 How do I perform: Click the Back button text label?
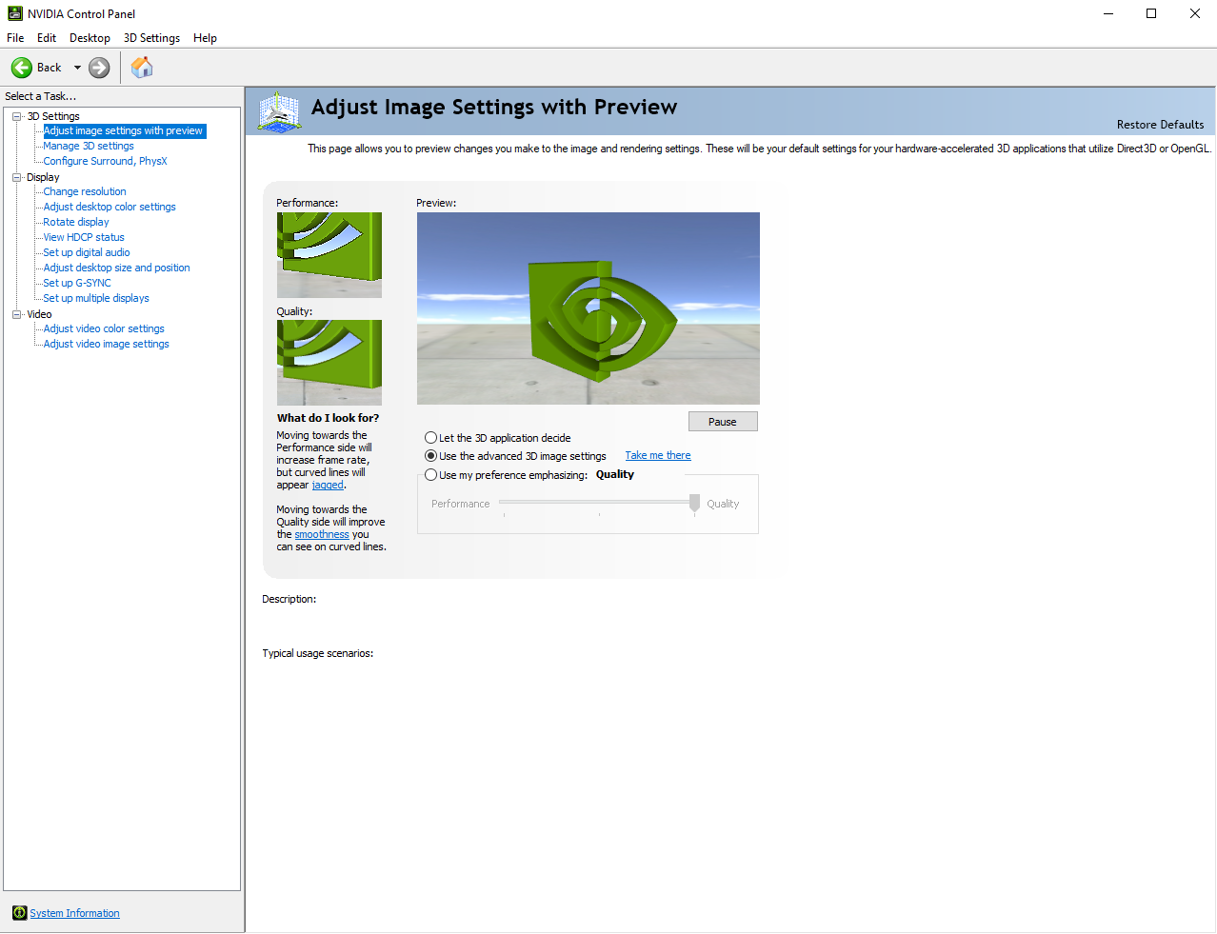(x=49, y=68)
